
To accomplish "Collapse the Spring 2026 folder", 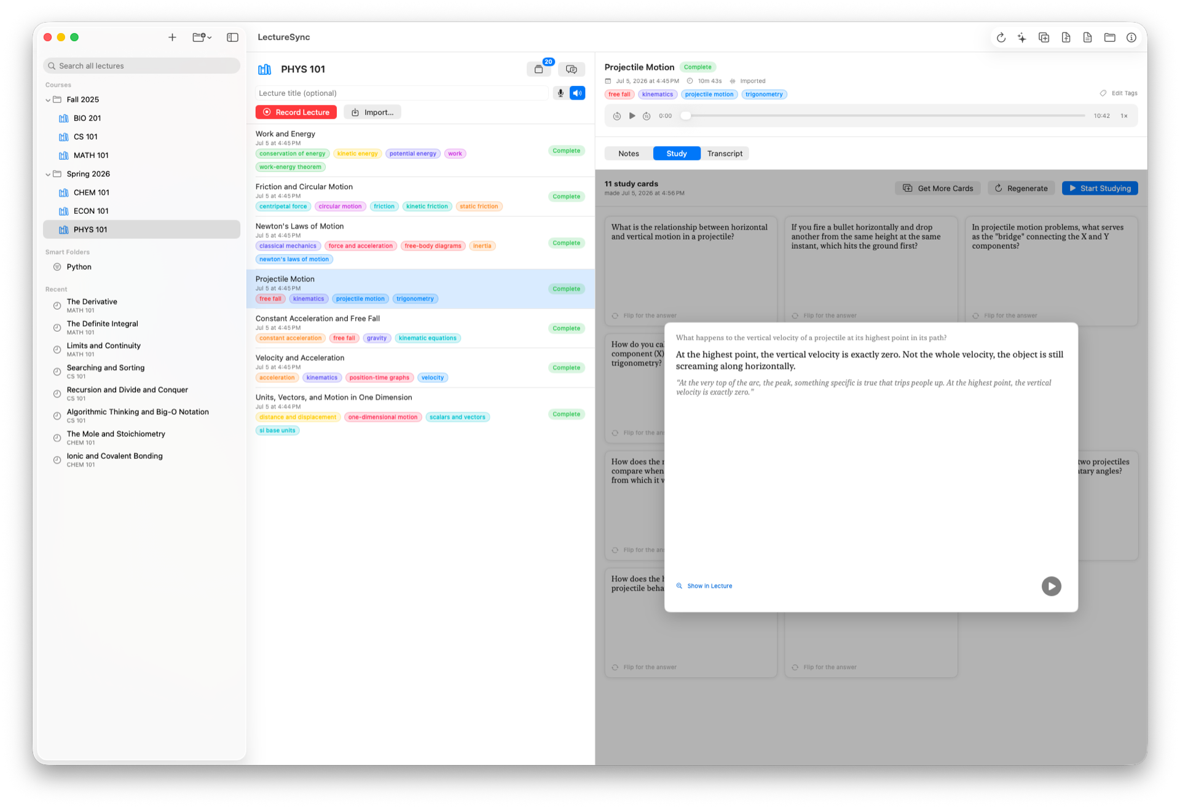I will coord(48,175).
